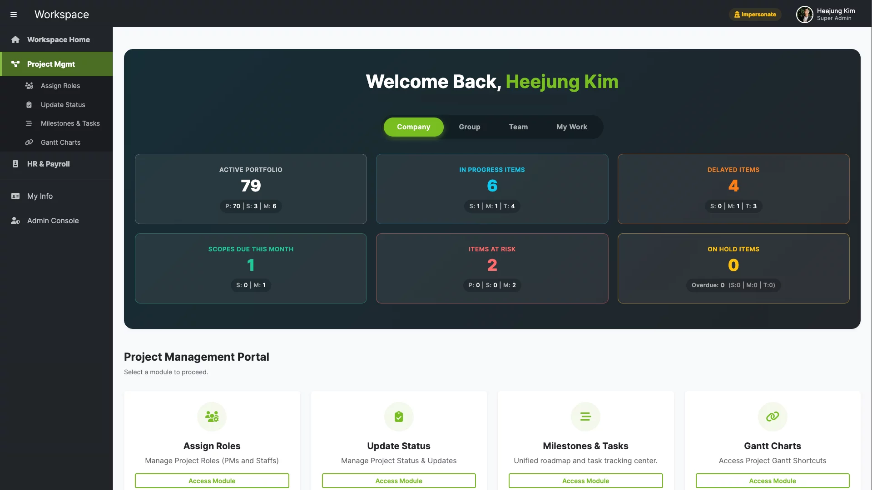
Task: Switch to the Team view tab
Action: coord(518,127)
